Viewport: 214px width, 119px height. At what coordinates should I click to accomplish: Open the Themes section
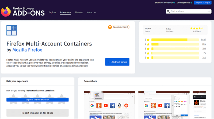(x=79, y=12)
